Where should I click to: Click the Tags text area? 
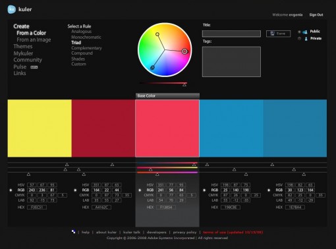[231, 62]
